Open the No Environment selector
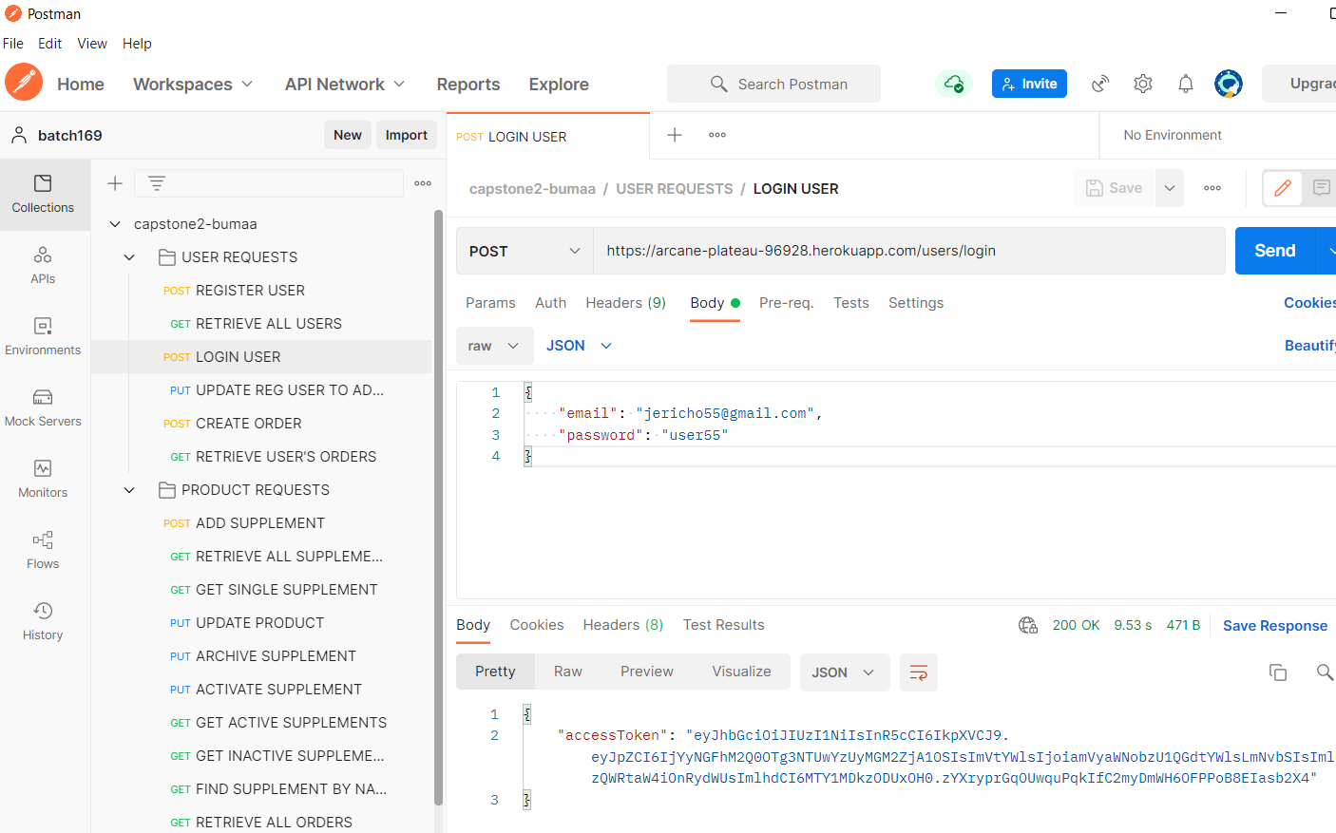The image size is (1336, 833). tap(1173, 135)
